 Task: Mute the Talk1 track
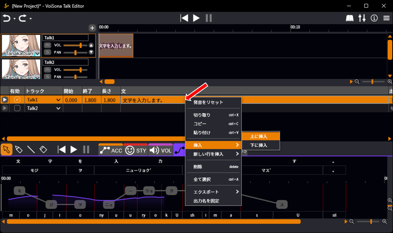(x=47, y=45)
